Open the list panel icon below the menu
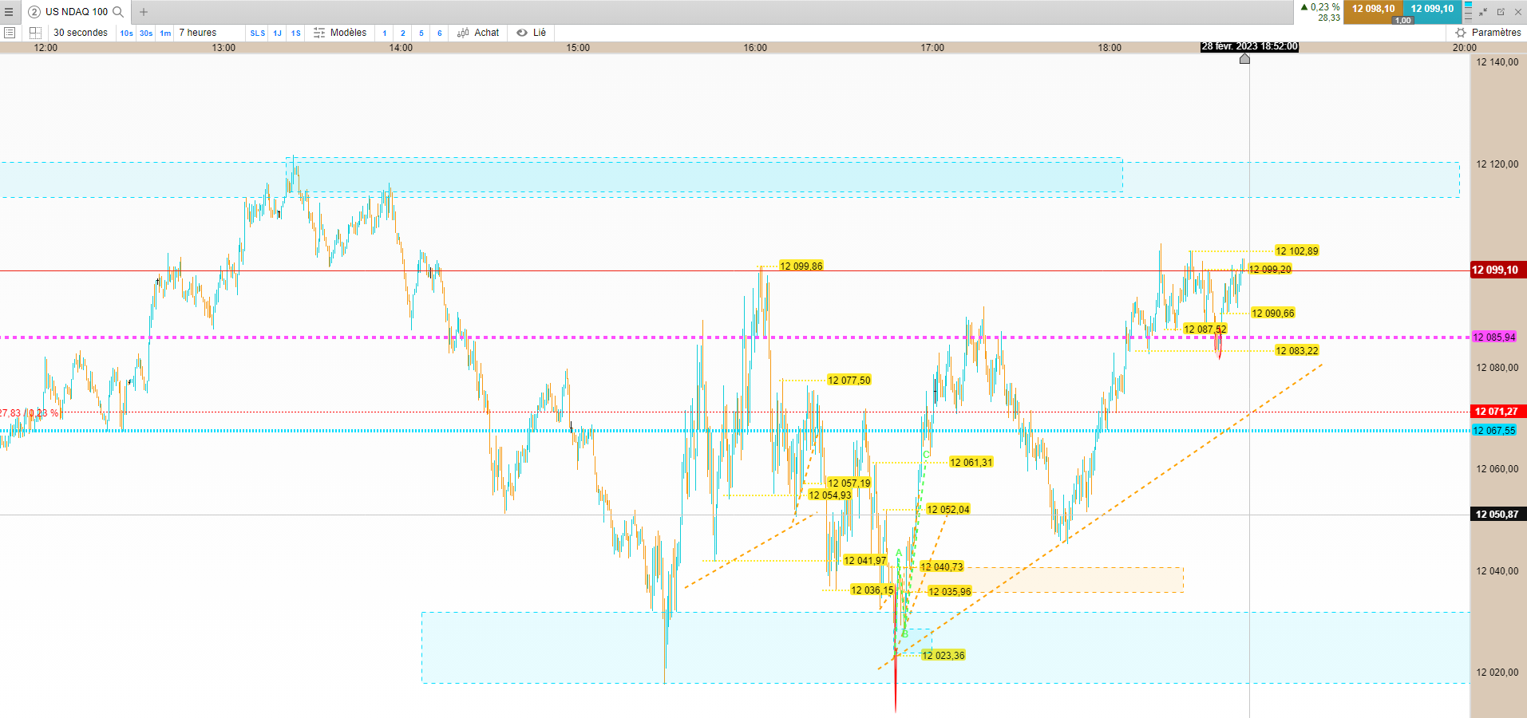 pos(10,33)
